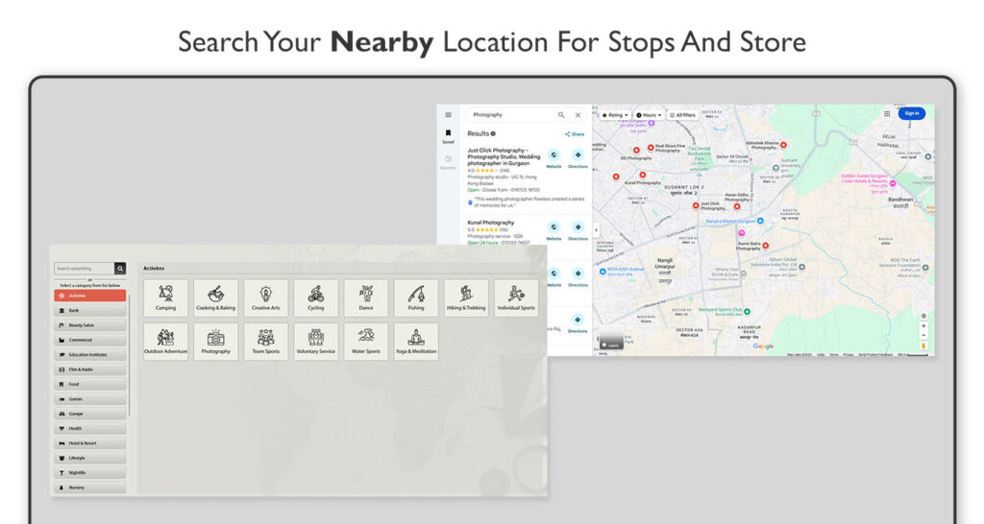Pick the Yoga & Meditation icon
984x524 pixels.
(416, 341)
